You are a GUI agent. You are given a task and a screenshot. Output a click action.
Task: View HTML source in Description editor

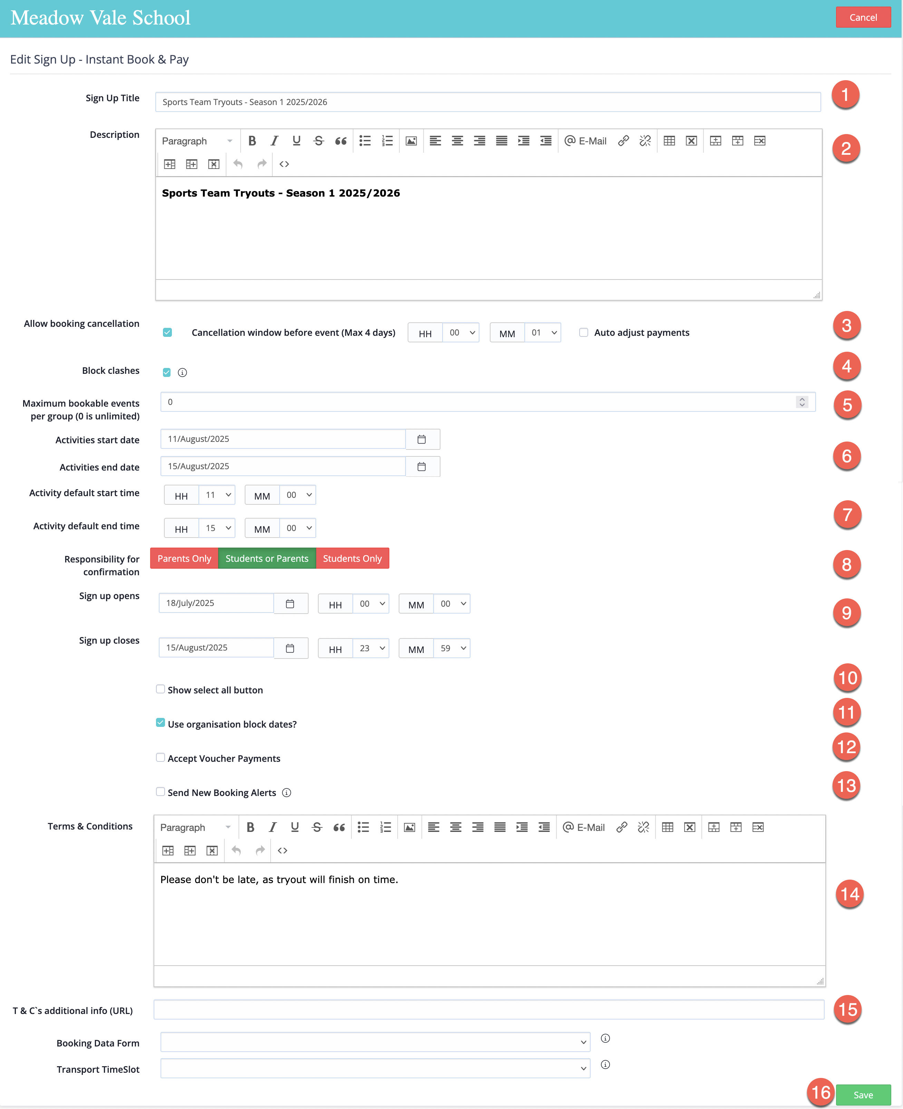pos(284,164)
